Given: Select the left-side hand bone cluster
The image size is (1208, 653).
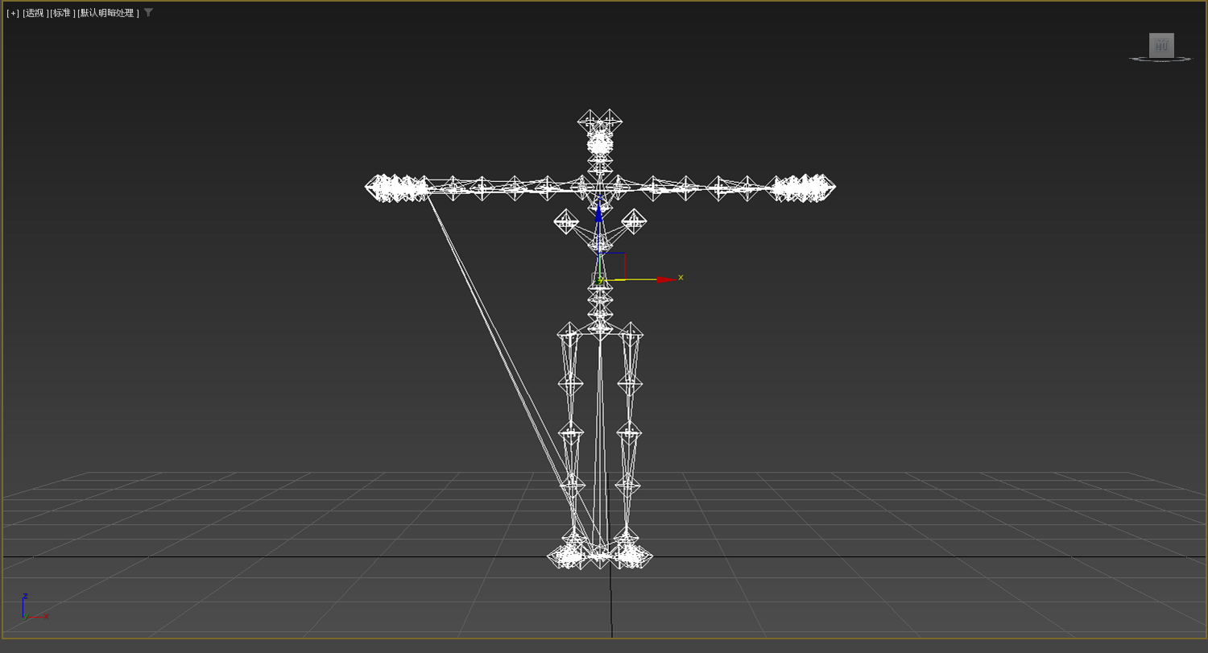Looking at the screenshot, I should tap(397, 188).
